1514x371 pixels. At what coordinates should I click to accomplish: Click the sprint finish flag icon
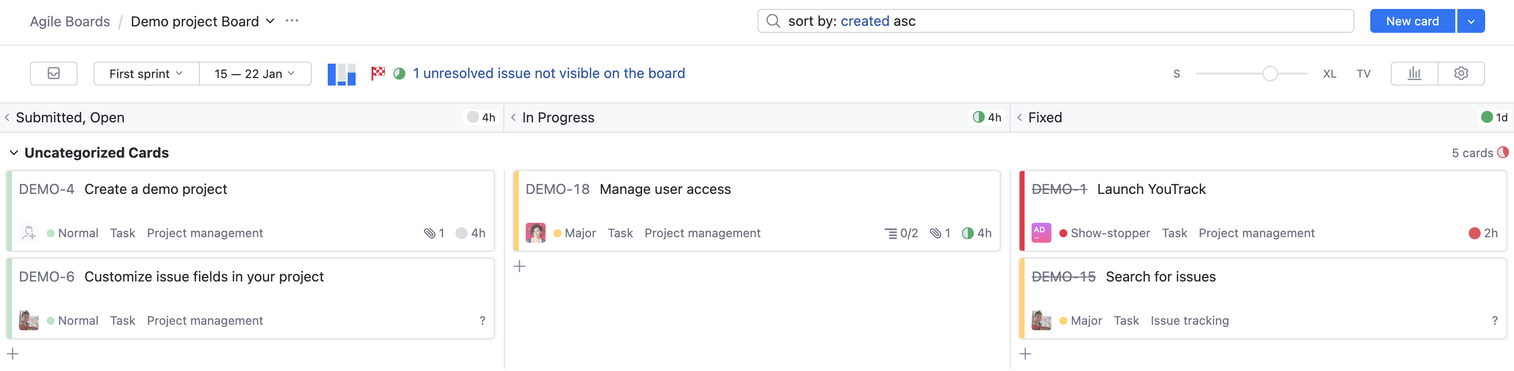click(x=378, y=74)
